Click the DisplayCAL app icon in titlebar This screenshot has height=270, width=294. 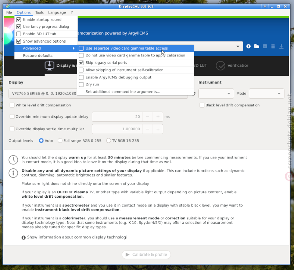(8, 6)
